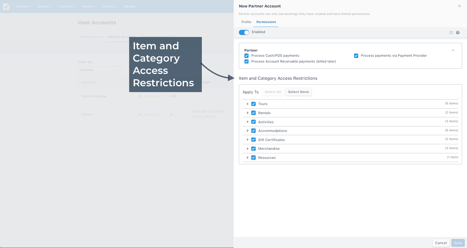Open the Booking menu
Image resolution: width=467 pixels, height=248 pixels.
point(44,6)
